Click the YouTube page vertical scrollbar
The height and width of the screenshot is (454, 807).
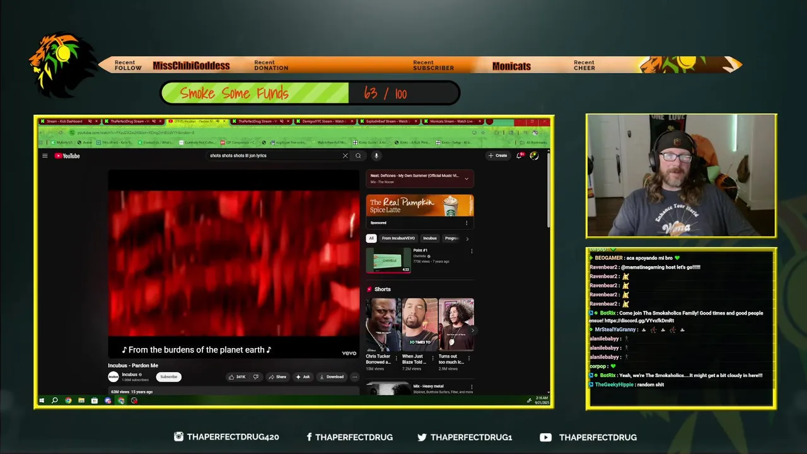(548, 190)
